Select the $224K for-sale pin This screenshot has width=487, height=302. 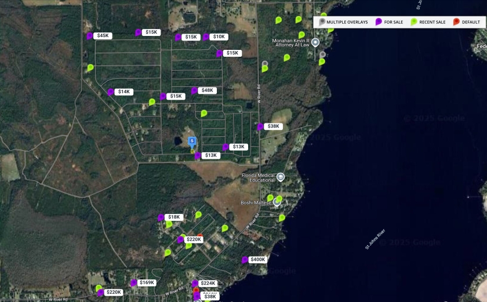(x=195, y=283)
